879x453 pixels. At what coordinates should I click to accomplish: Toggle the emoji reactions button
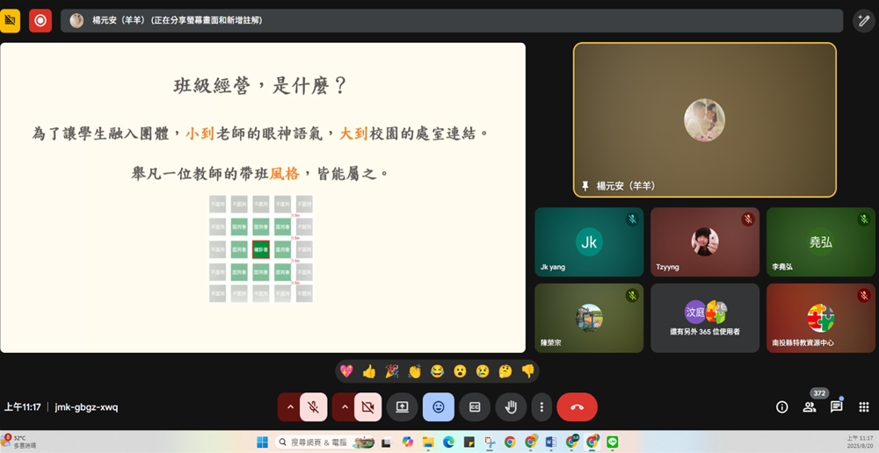coord(439,407)
